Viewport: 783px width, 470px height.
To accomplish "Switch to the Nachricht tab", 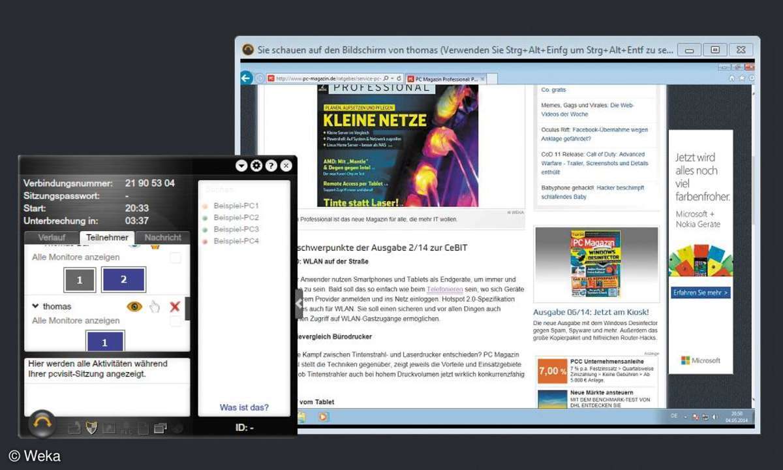I will [162, 238].
